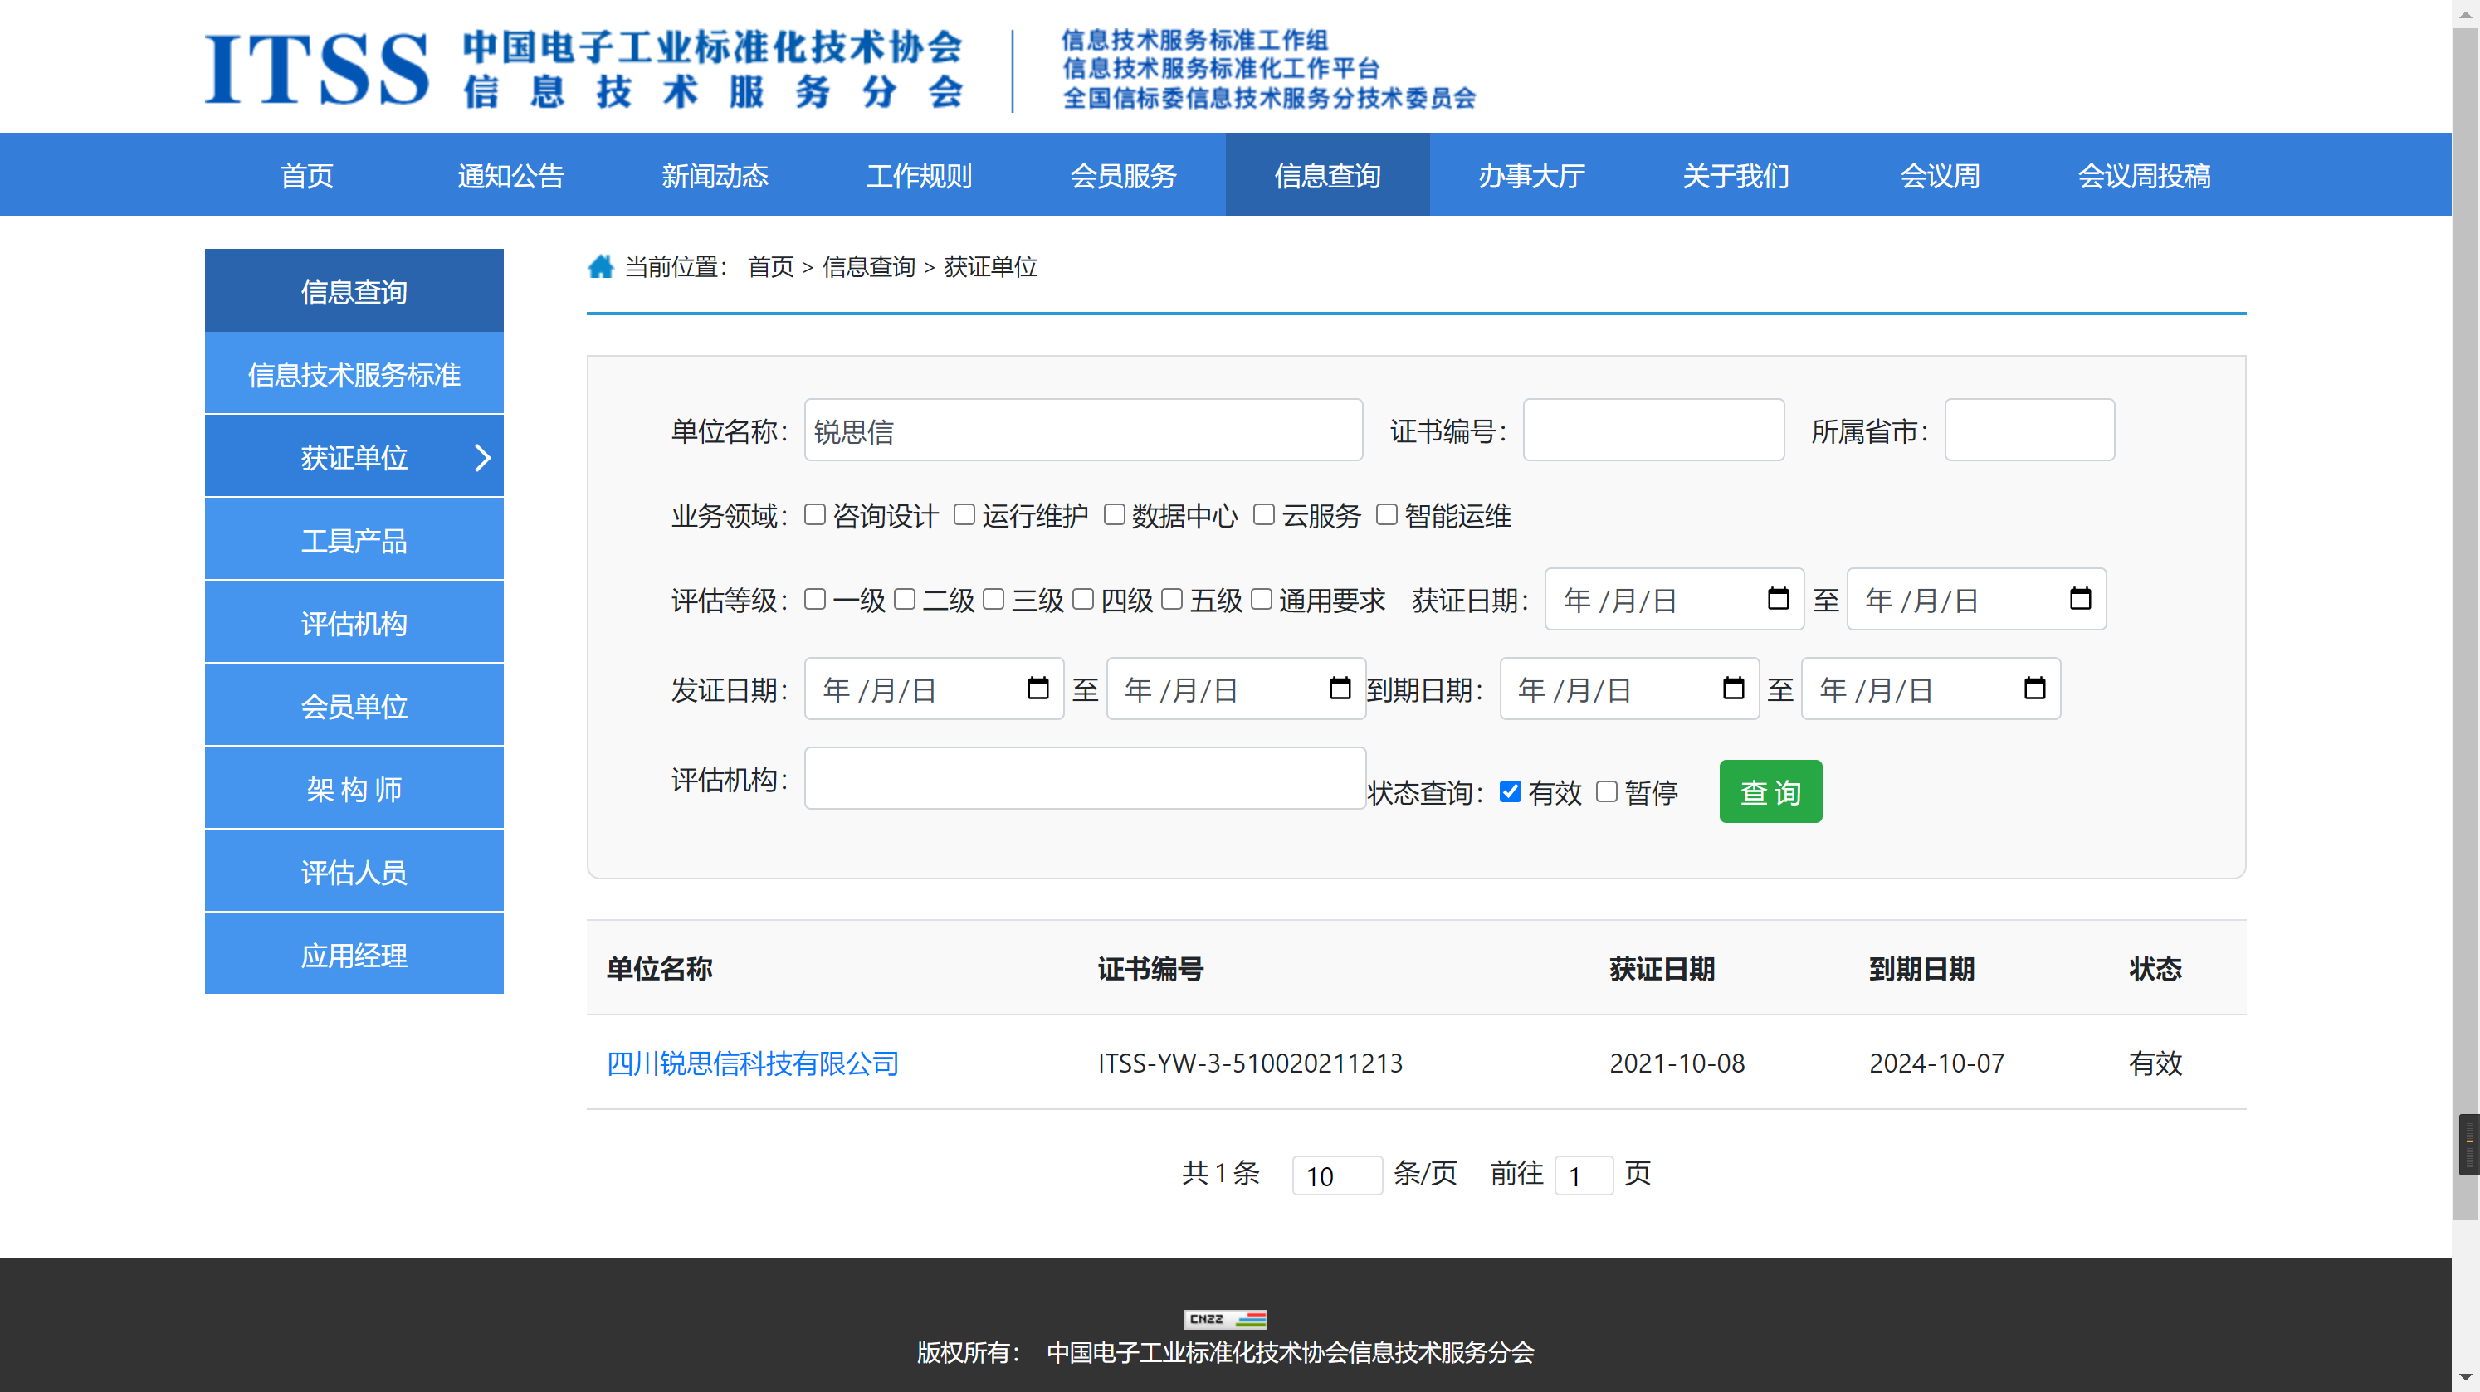Tick the 三级 evaluation level checkbox
Screen dimensions: 2480x1392
[993, 599]
